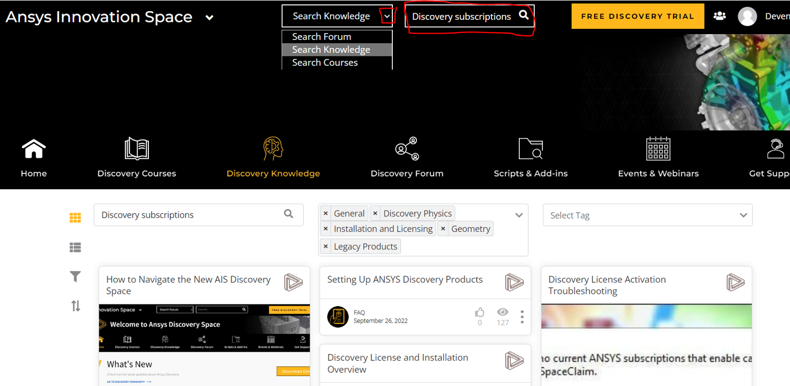Open the Home navigation icon
The height and width of the screenshot is (386, 790).
pos(34,149)
